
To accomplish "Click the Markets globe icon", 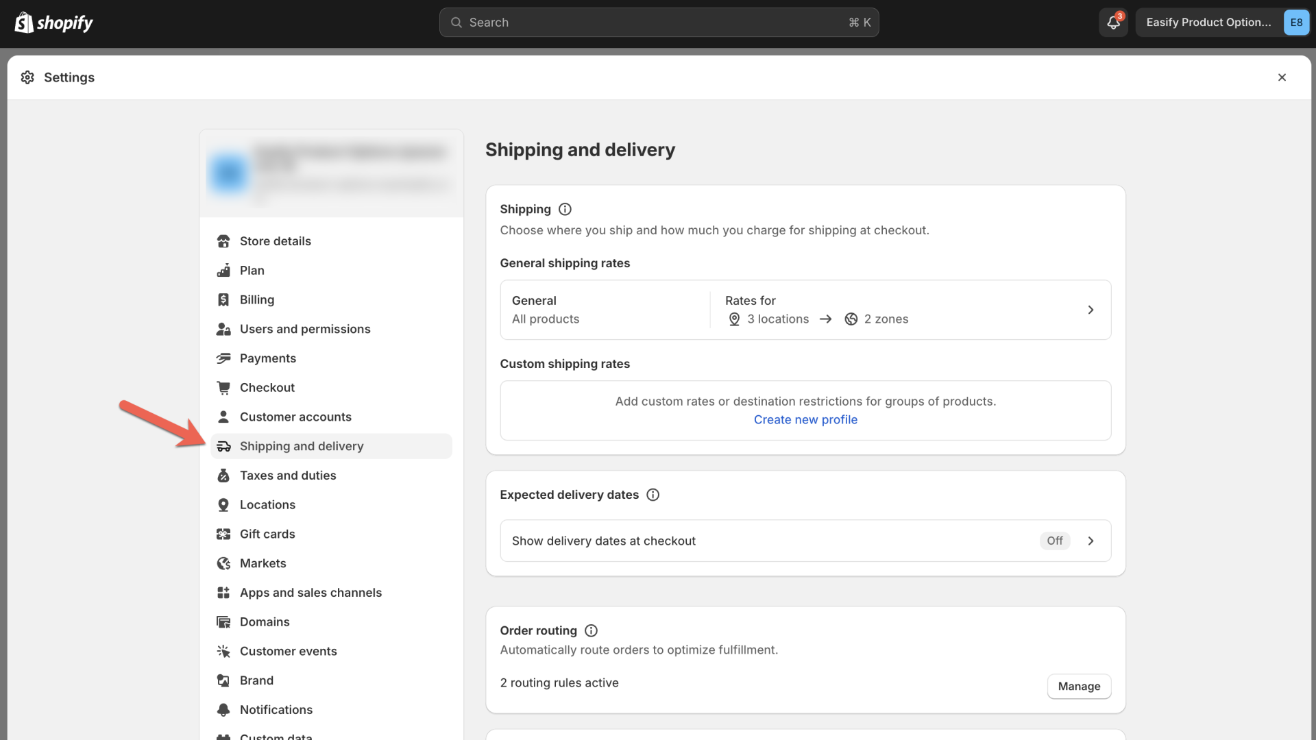I will click(223, 563).
